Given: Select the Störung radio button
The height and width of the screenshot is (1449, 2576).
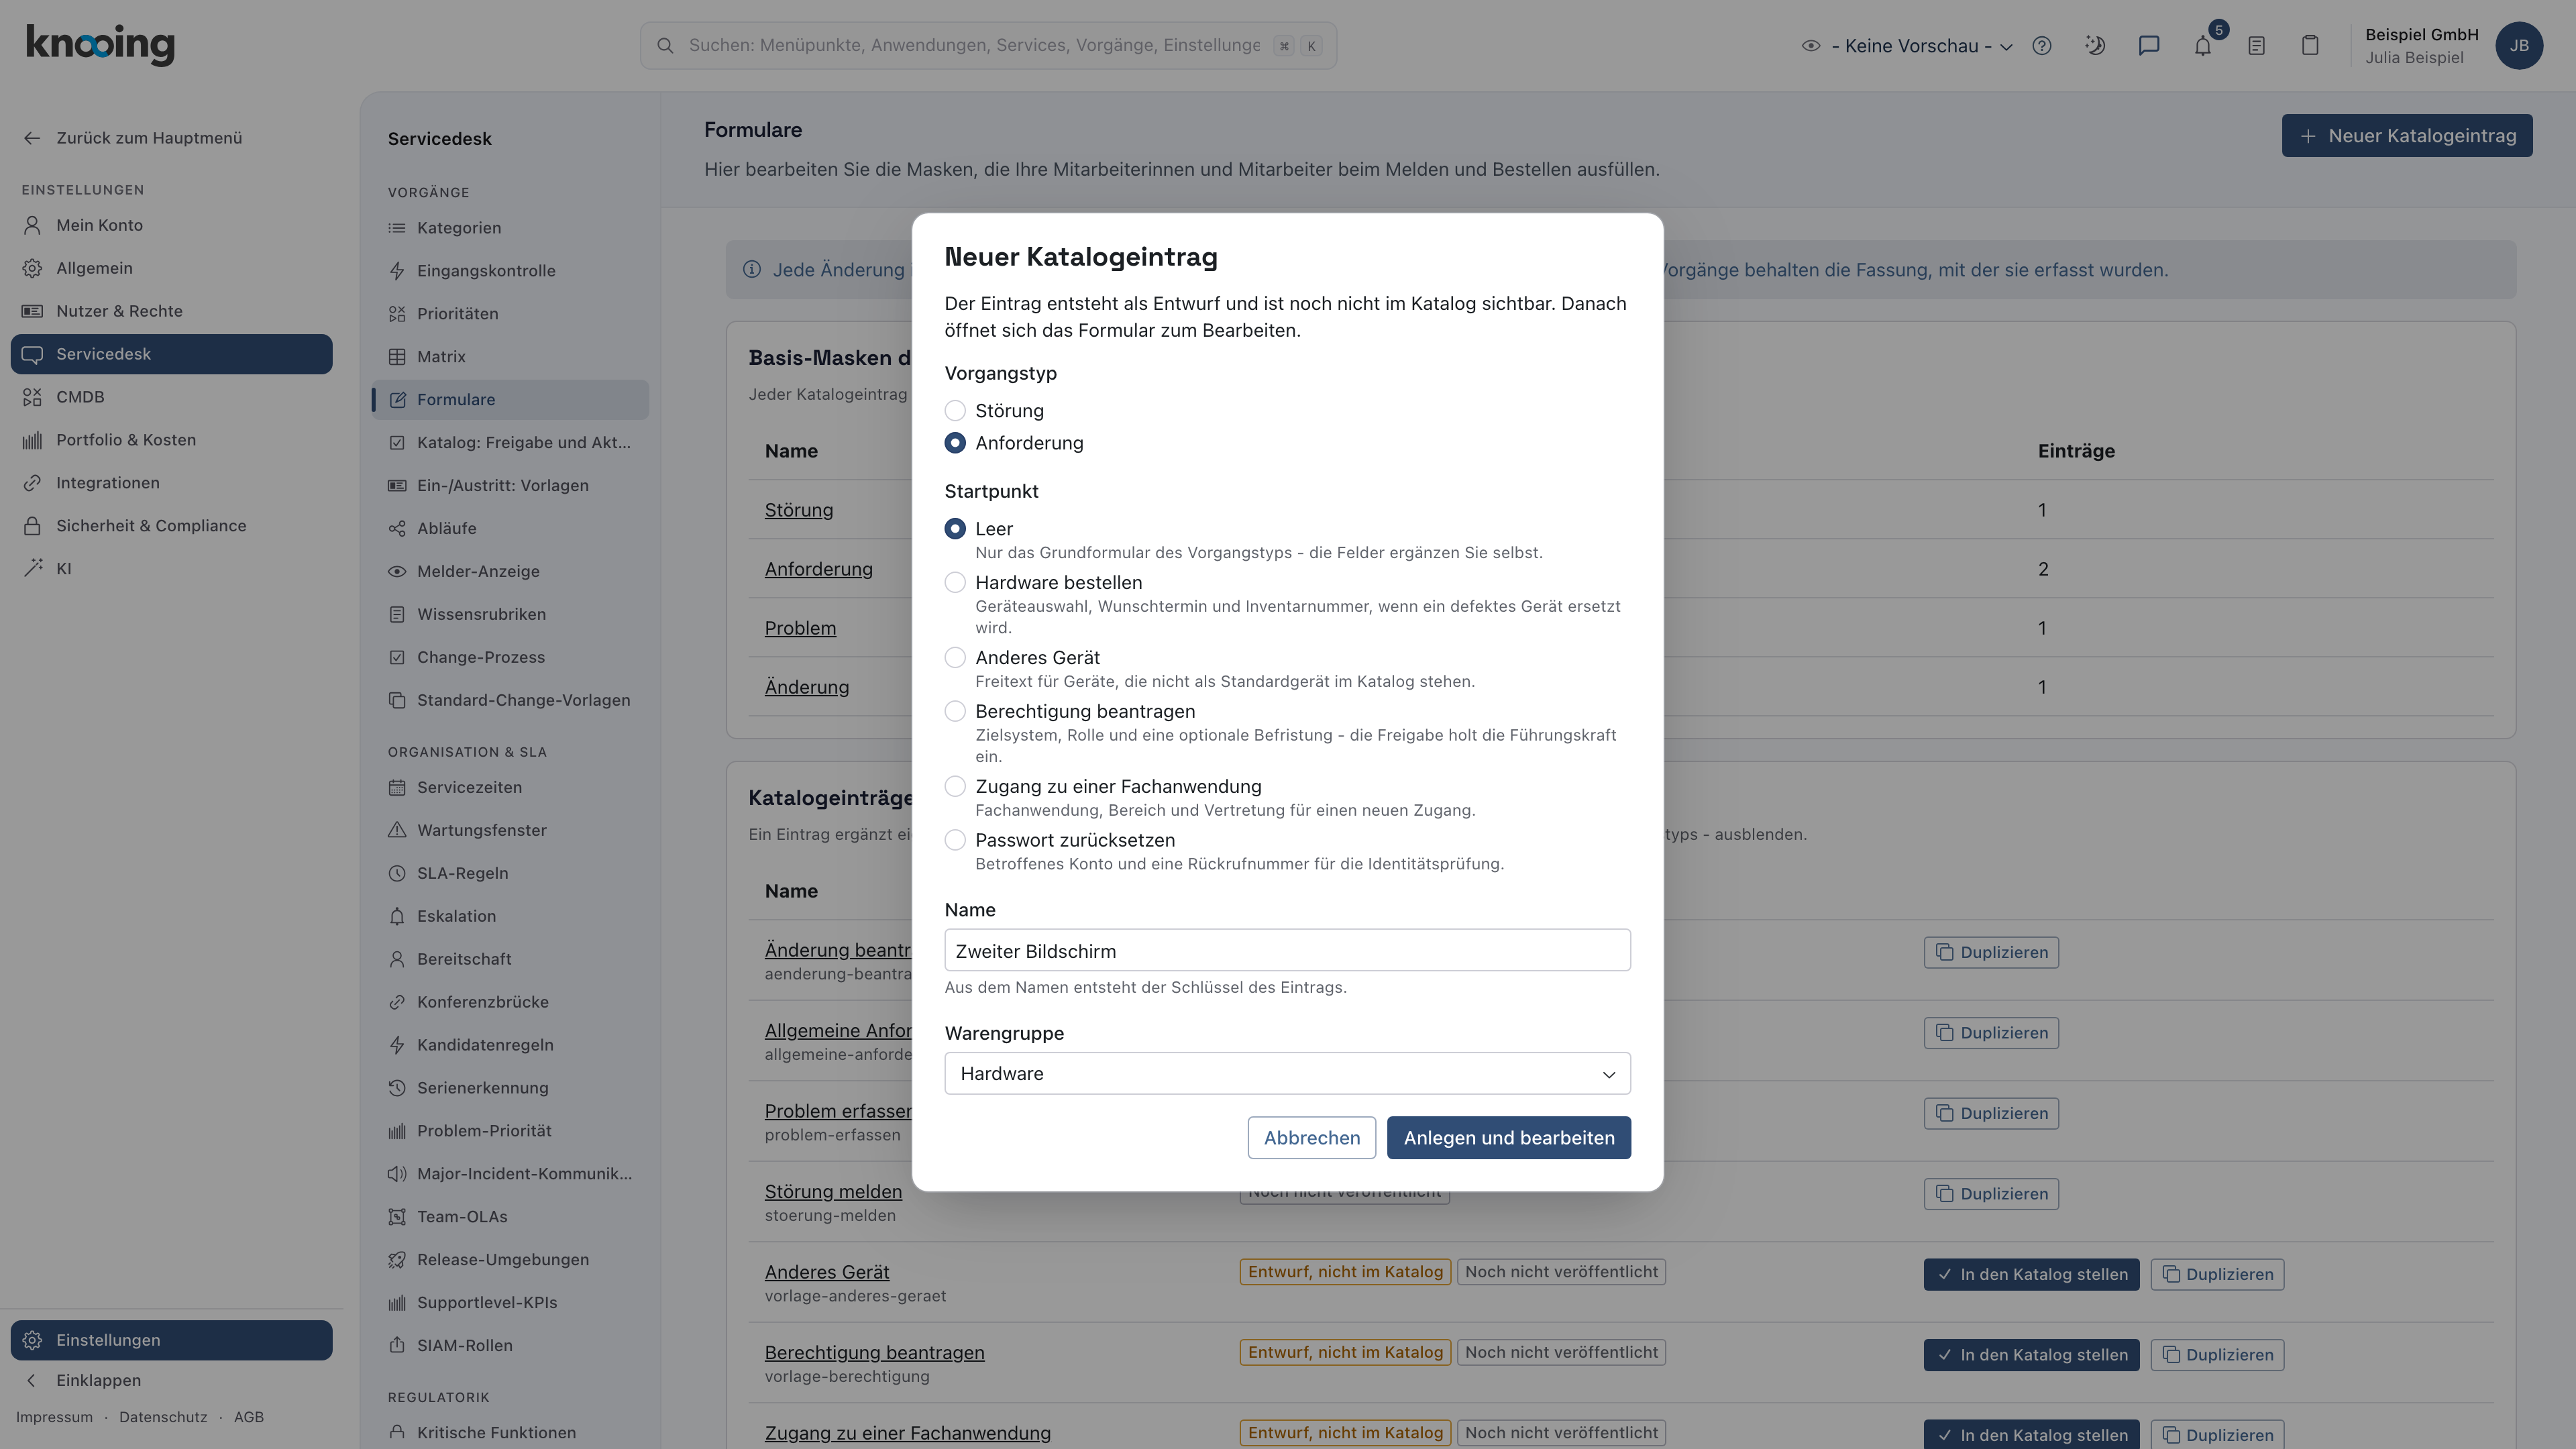Looking at the screenshot, I should (x=955, y=411).
